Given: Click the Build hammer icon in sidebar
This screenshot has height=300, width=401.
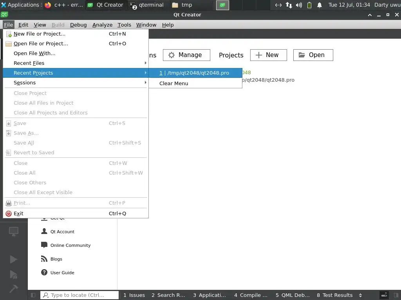Looking at the screenshot, I should click(14, 289).
